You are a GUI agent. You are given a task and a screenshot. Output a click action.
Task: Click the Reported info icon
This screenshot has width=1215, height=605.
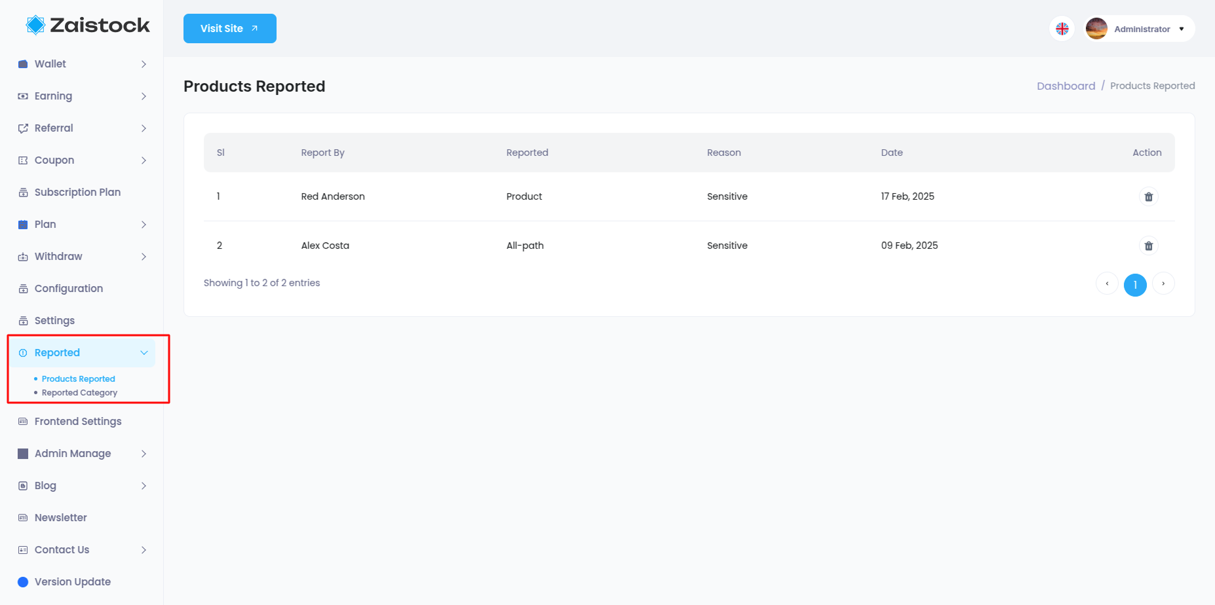23,353
